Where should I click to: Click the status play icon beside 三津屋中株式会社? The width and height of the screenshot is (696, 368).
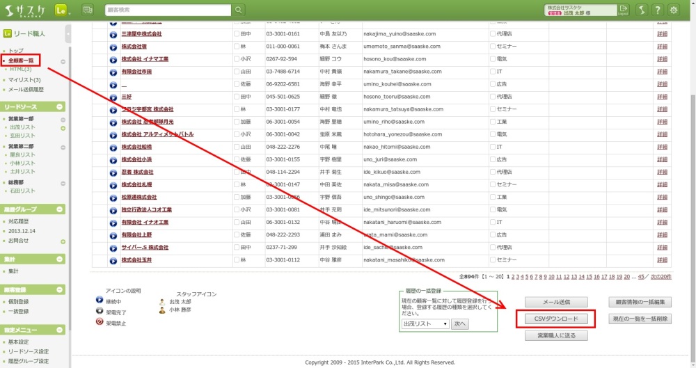pyautogui.click(x=113, y=33)
